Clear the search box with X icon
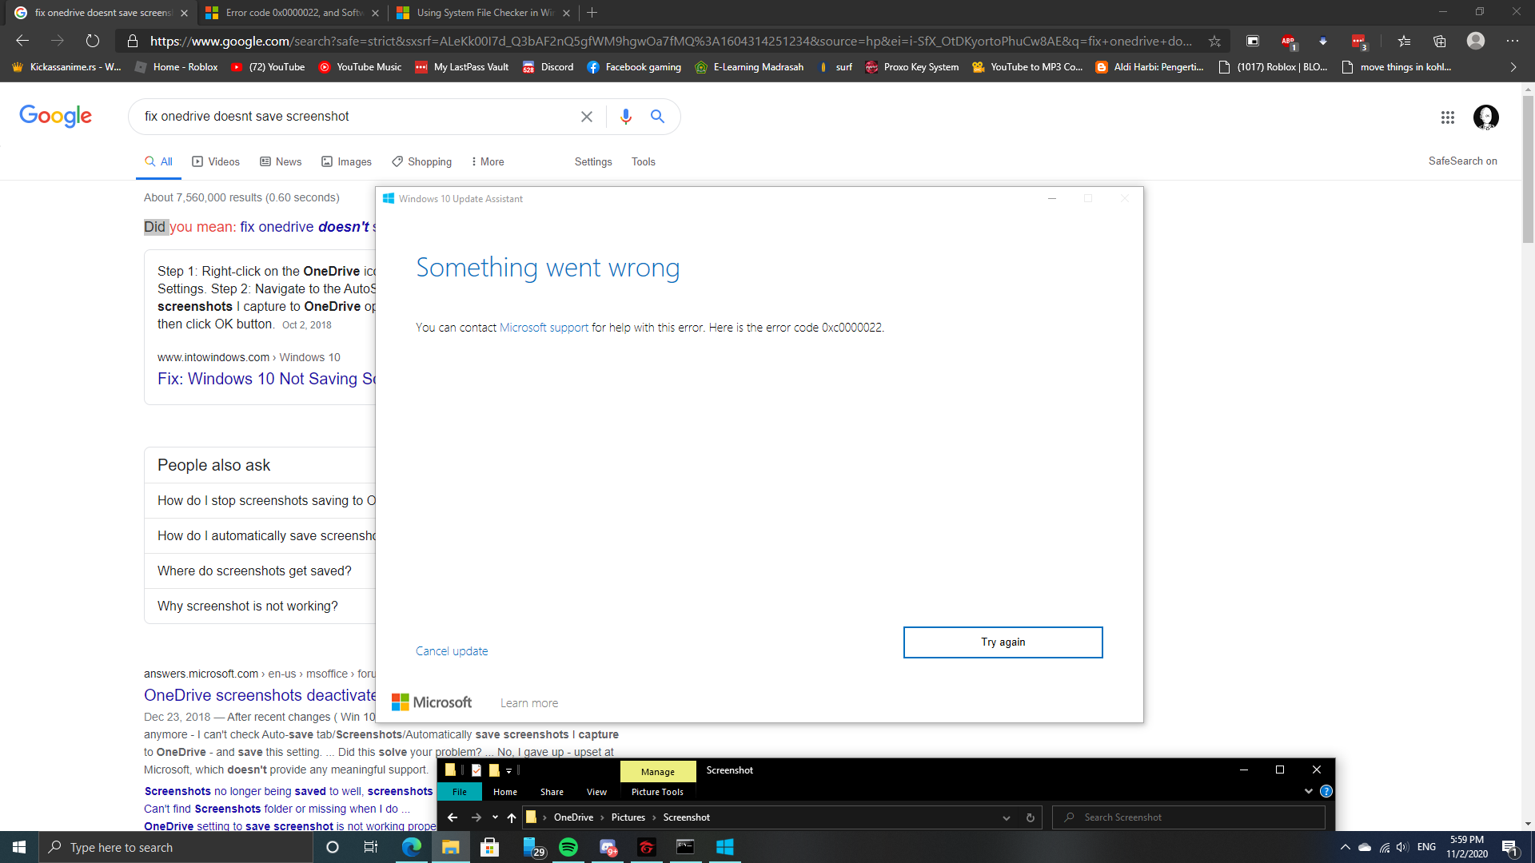Viewport: 1535px width, 863px height. (x=587, y=117)
